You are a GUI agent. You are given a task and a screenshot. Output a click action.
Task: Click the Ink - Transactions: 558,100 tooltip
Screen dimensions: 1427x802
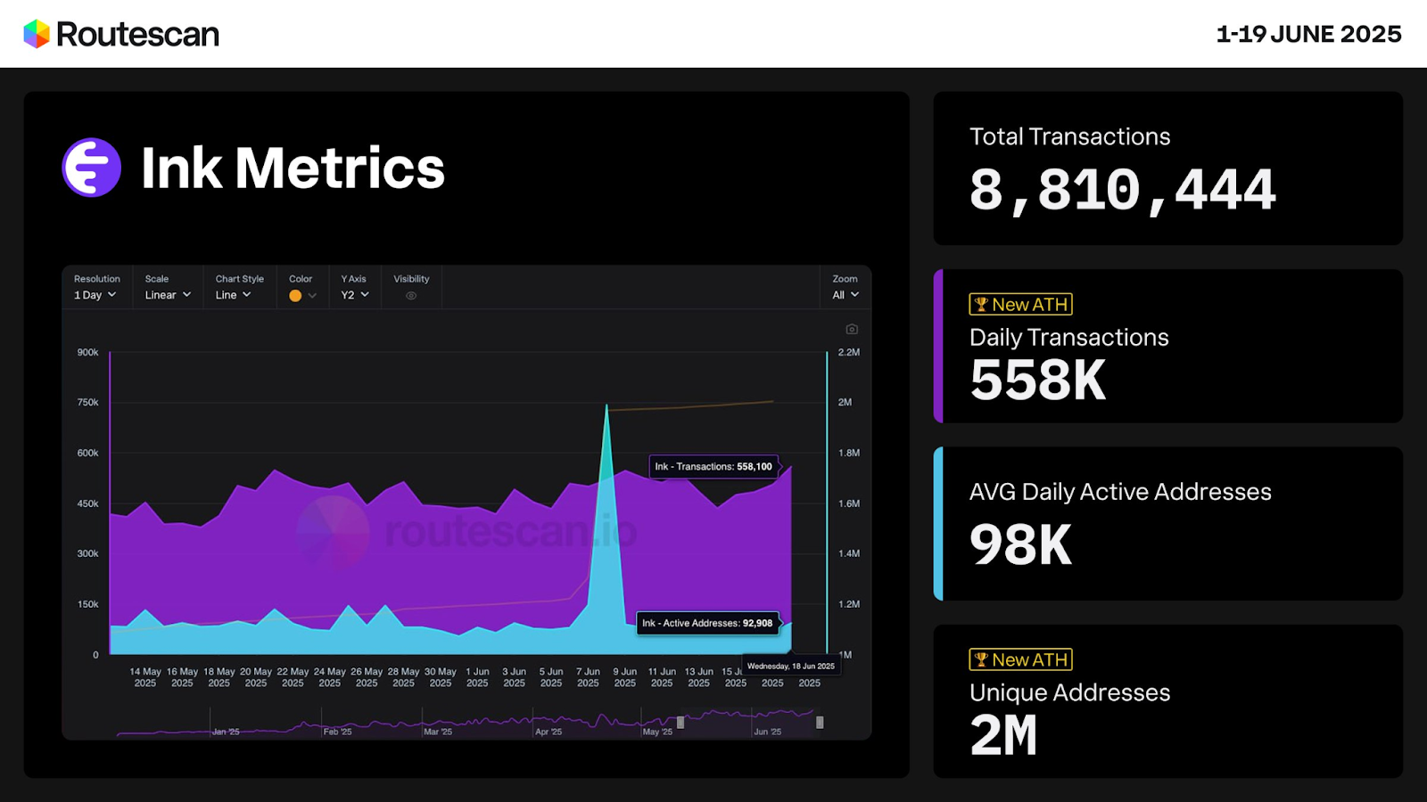pos(713,467)
